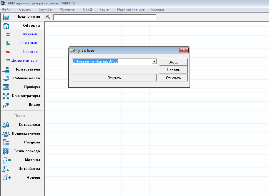This screenshot has width=269, height=196.
Task: Click the Удаление link
Action: pyautogui.click(x=31, y=52)
